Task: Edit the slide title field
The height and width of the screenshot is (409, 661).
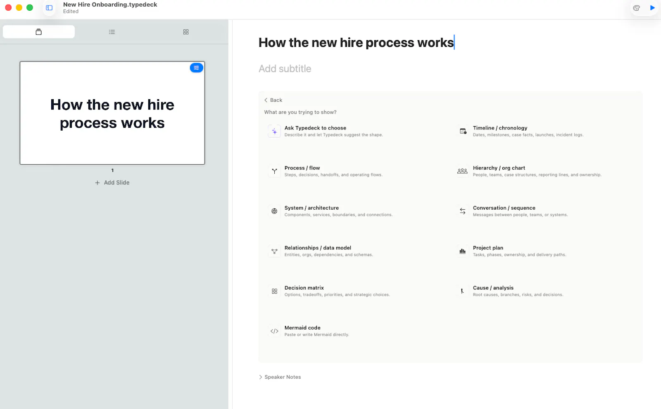Action: (x=357, y=43)
